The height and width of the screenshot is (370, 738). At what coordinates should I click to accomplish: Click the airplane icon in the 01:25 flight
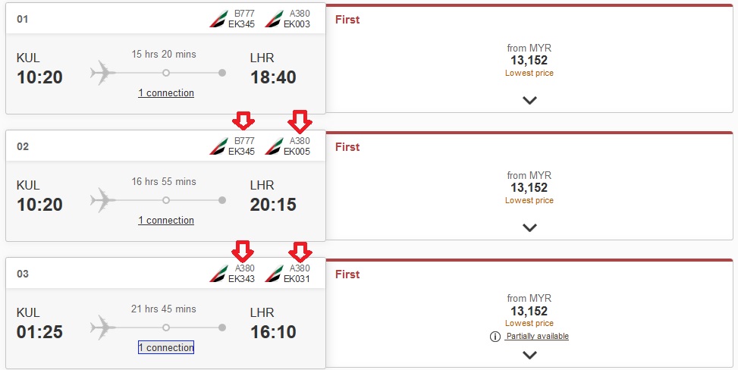tap(103, 328)
